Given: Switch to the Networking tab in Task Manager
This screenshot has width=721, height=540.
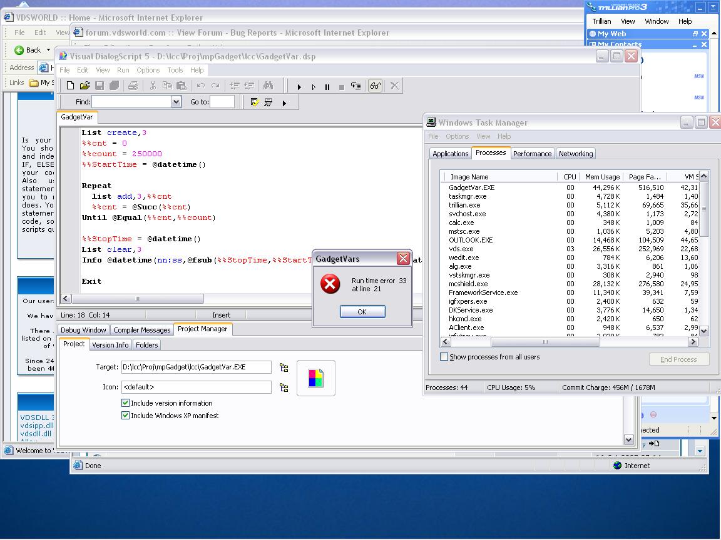Looking at the screenshot, I should pyautogui.click(x=576, y=153).
